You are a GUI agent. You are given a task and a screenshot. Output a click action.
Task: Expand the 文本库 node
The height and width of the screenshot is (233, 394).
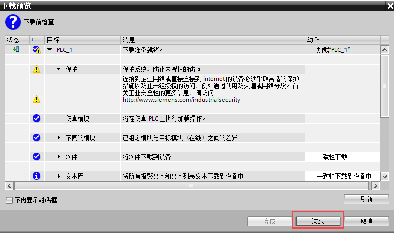click(x=59, y=176)
